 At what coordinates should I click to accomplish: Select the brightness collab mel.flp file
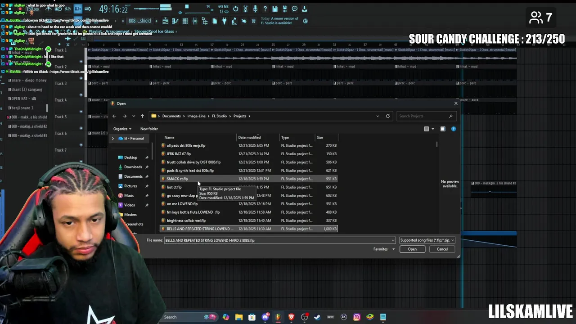[249, 220]
